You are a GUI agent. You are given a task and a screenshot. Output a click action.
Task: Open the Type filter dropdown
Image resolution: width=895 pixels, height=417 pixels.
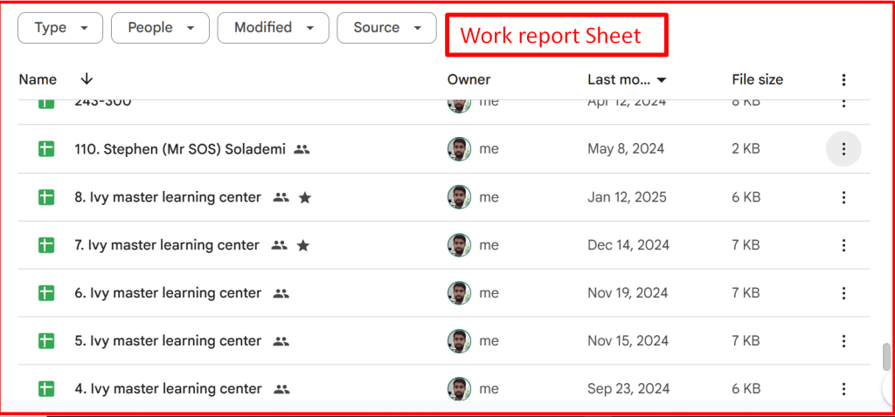(60, 28)
